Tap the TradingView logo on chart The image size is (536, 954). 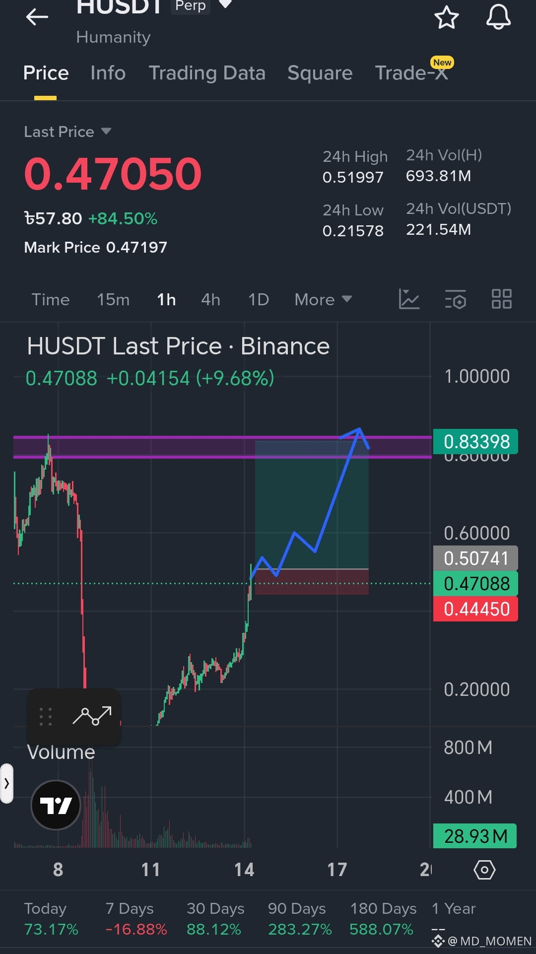[x=56, y=805]
